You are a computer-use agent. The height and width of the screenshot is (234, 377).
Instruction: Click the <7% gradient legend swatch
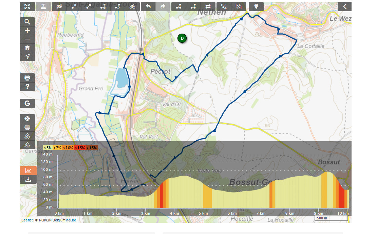tap(57, 148)
